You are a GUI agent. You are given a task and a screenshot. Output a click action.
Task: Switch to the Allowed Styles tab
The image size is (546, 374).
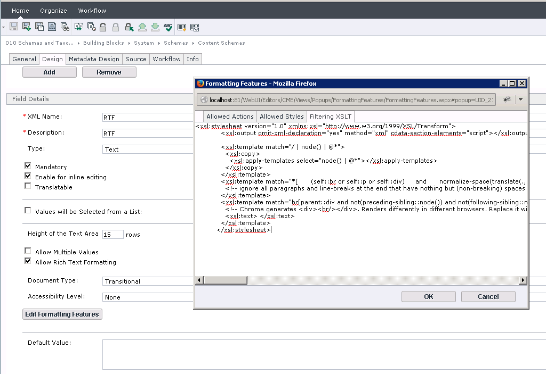click(282, 116)
